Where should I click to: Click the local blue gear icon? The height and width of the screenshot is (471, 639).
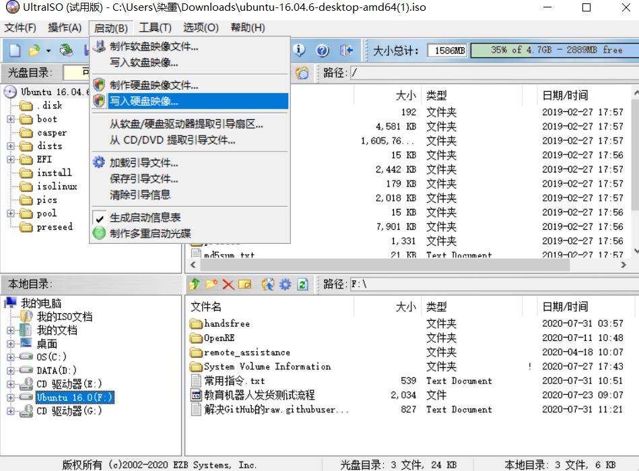pos(285,284)
